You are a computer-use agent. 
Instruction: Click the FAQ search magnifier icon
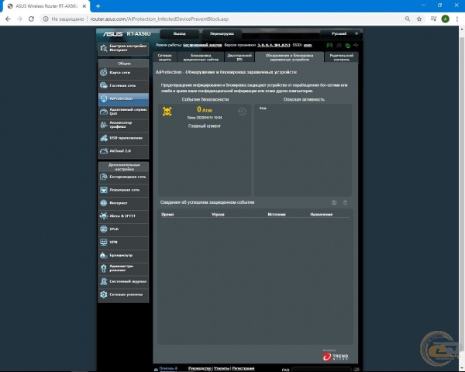[356, 370]
